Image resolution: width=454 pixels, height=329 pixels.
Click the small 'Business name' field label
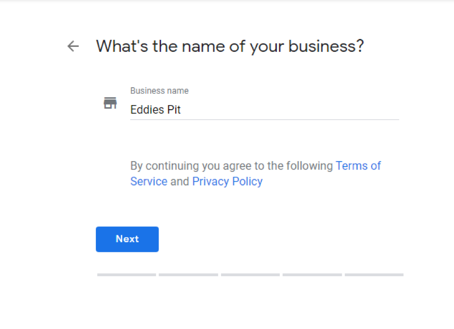tap(159, 91)
